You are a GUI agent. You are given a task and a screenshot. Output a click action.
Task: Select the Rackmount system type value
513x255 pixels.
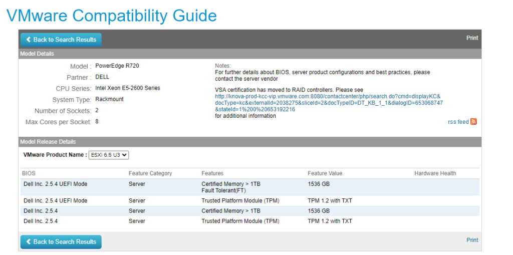coord(109,99)
